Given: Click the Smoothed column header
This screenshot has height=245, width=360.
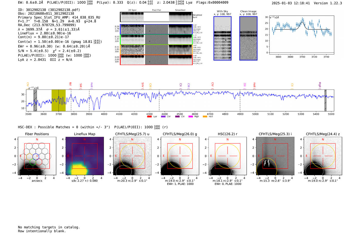Looking at the screenshot, I should click(x=180, y=10).
